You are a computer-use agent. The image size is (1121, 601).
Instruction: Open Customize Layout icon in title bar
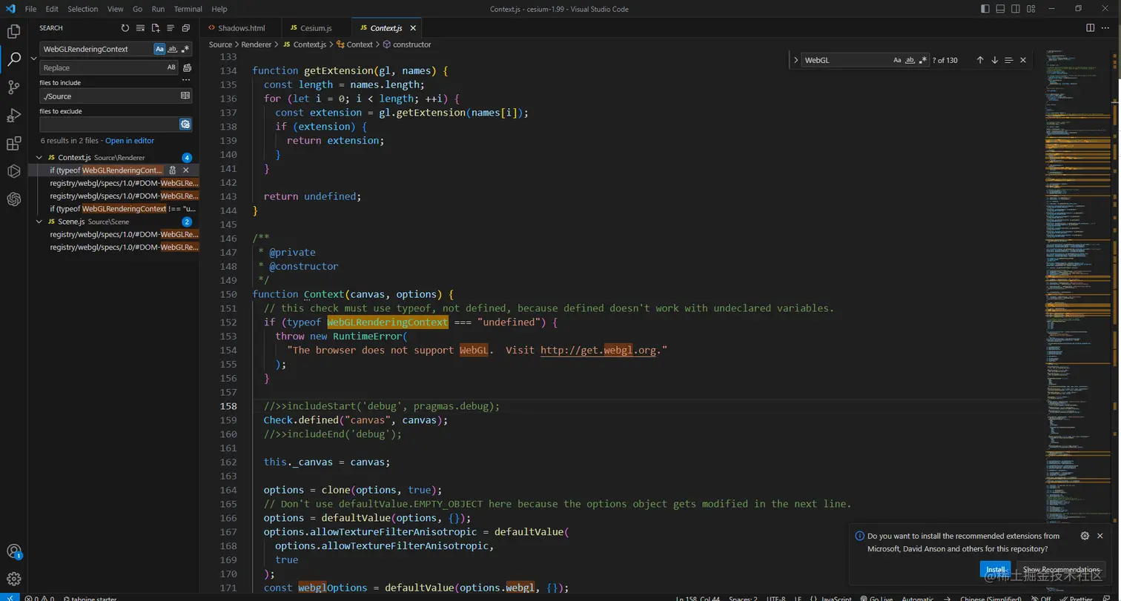(x=1030, y=9)
